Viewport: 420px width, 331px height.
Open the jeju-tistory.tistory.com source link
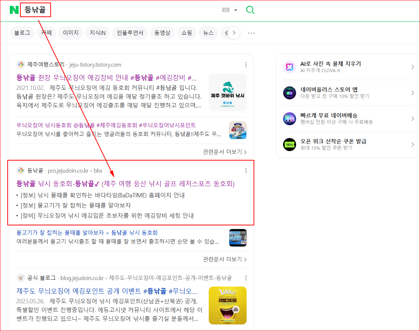pos(95,65)
